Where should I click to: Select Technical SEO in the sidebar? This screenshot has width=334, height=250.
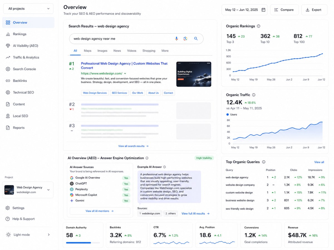click(28, 92)
